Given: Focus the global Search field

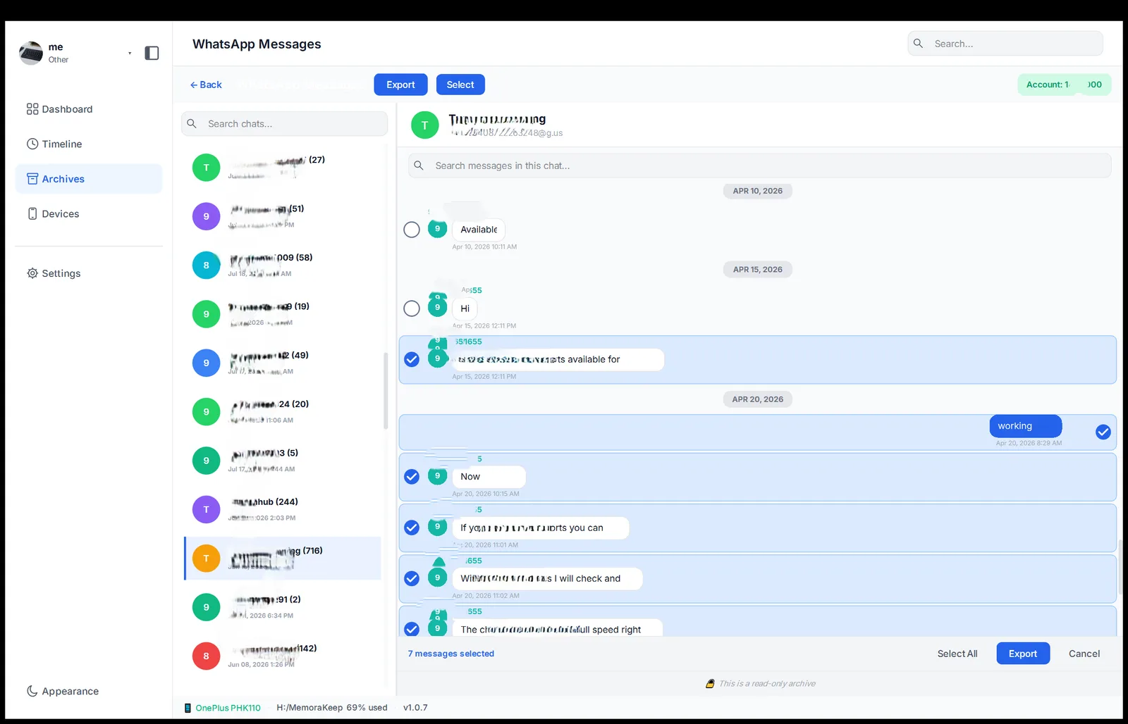Looking at the screenshot, I should click(1005, 44).
